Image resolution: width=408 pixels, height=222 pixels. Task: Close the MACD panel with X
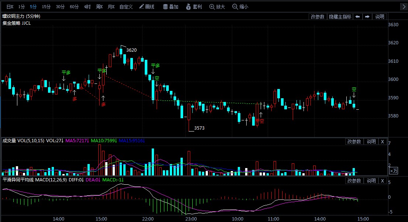[383, 181]
